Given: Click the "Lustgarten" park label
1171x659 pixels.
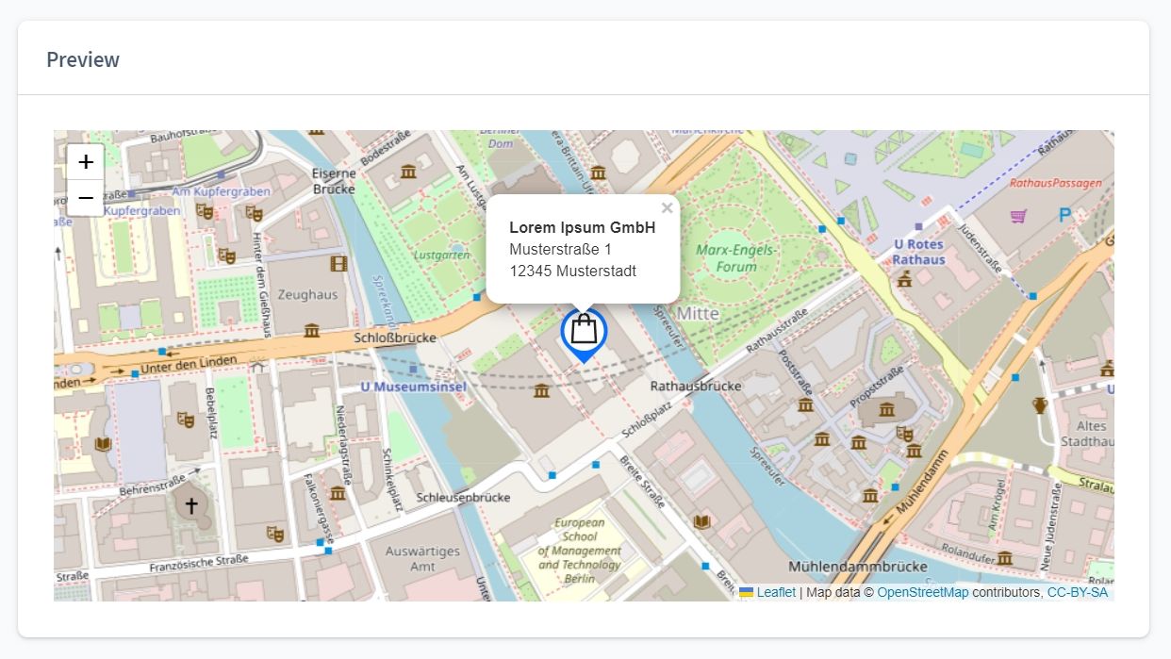Looking at the screenshot, I should [442, 255].
